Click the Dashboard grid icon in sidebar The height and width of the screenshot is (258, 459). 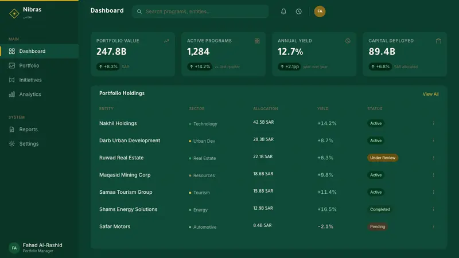click(11, 51)
